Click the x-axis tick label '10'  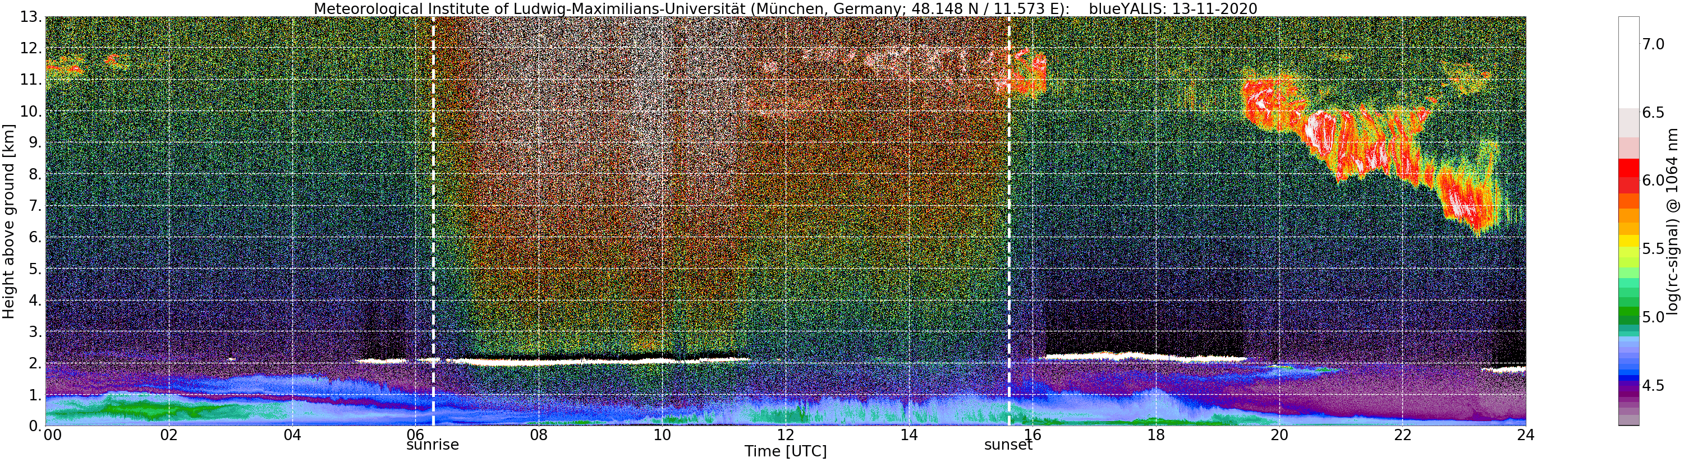click(x=662, y=435)
